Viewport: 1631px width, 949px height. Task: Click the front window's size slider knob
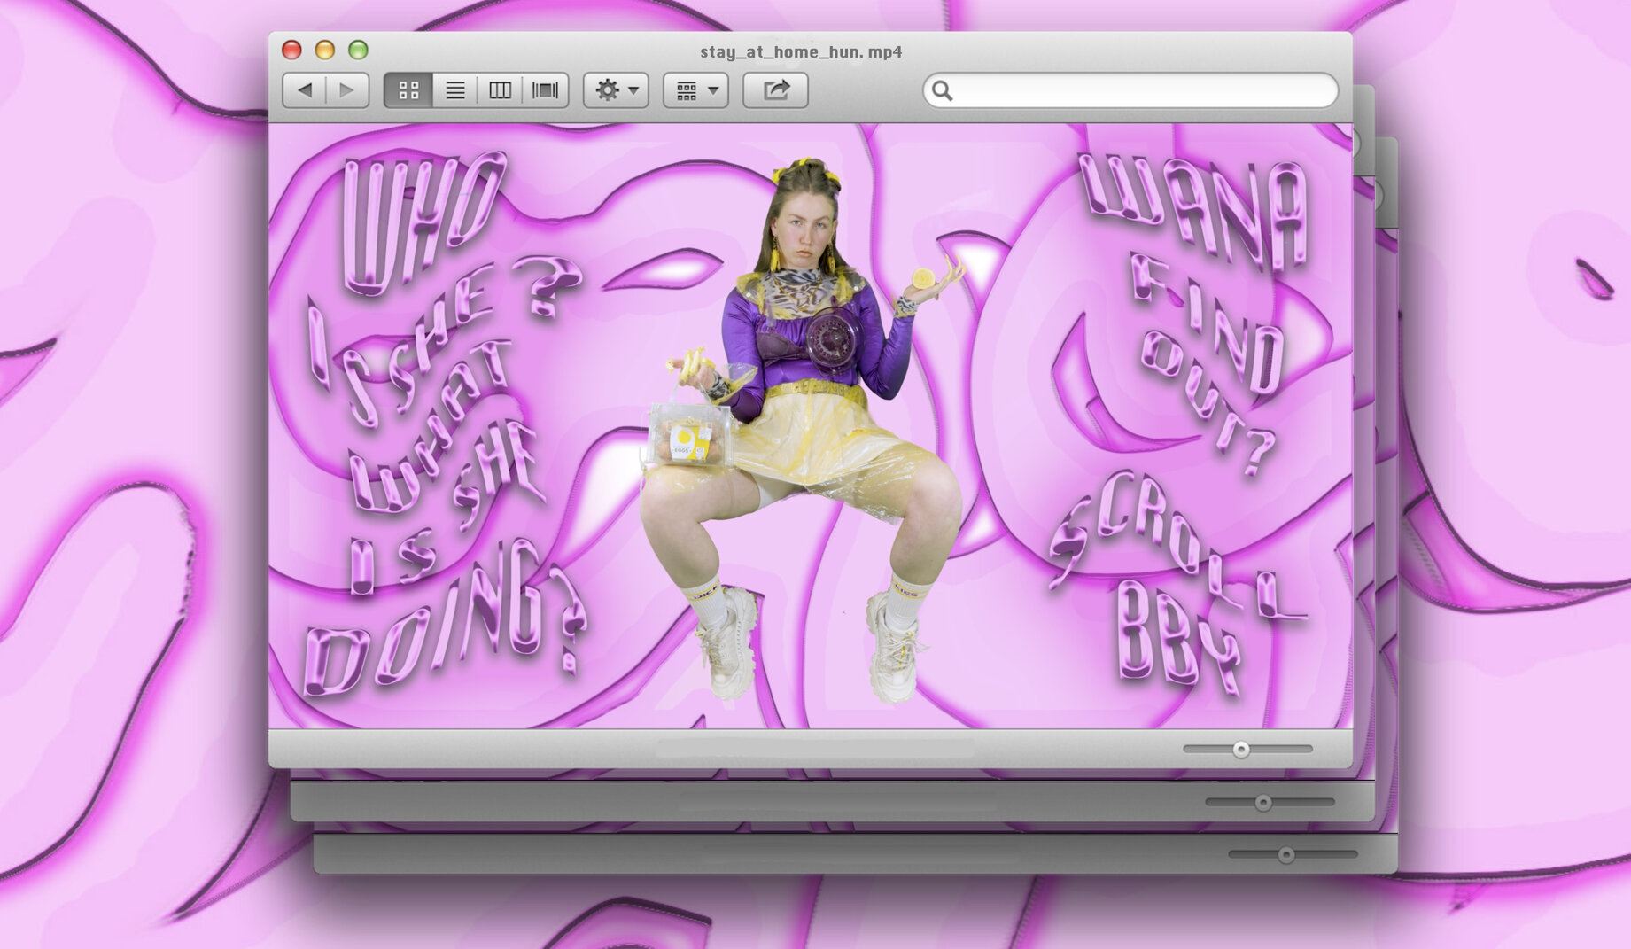1241,750
